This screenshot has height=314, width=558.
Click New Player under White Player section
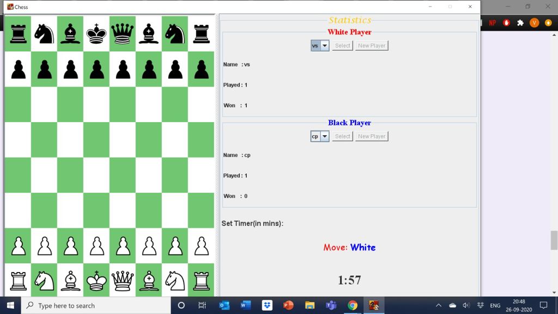pos(372,46)
